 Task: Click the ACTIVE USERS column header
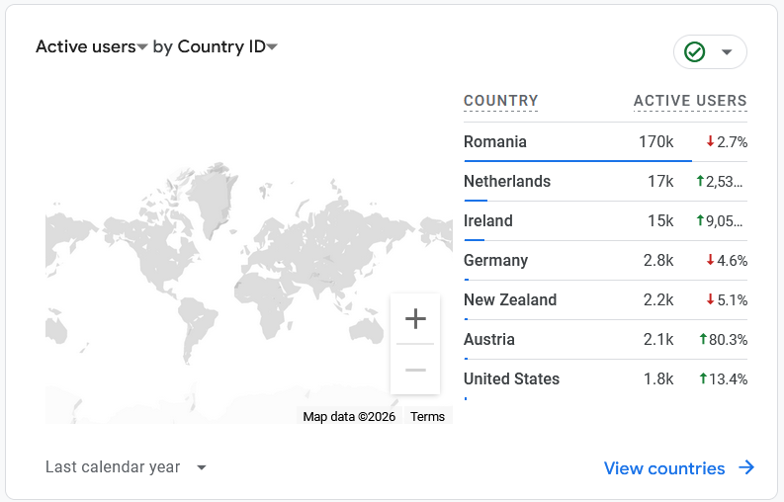click(690, 101)
